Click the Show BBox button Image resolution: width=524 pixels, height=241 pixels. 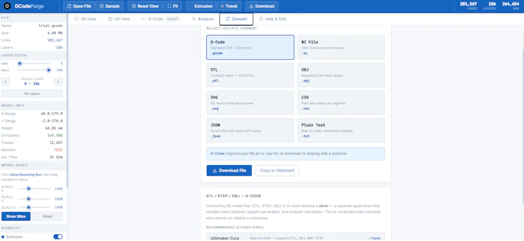16,216
